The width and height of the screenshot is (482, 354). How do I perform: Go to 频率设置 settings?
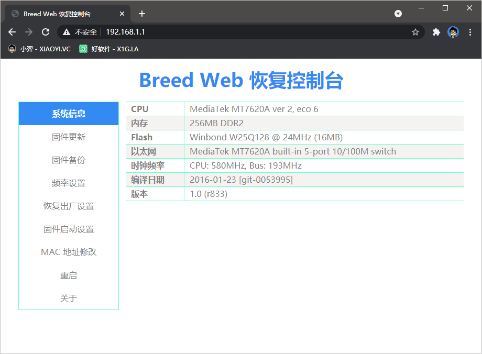[68, 183]
